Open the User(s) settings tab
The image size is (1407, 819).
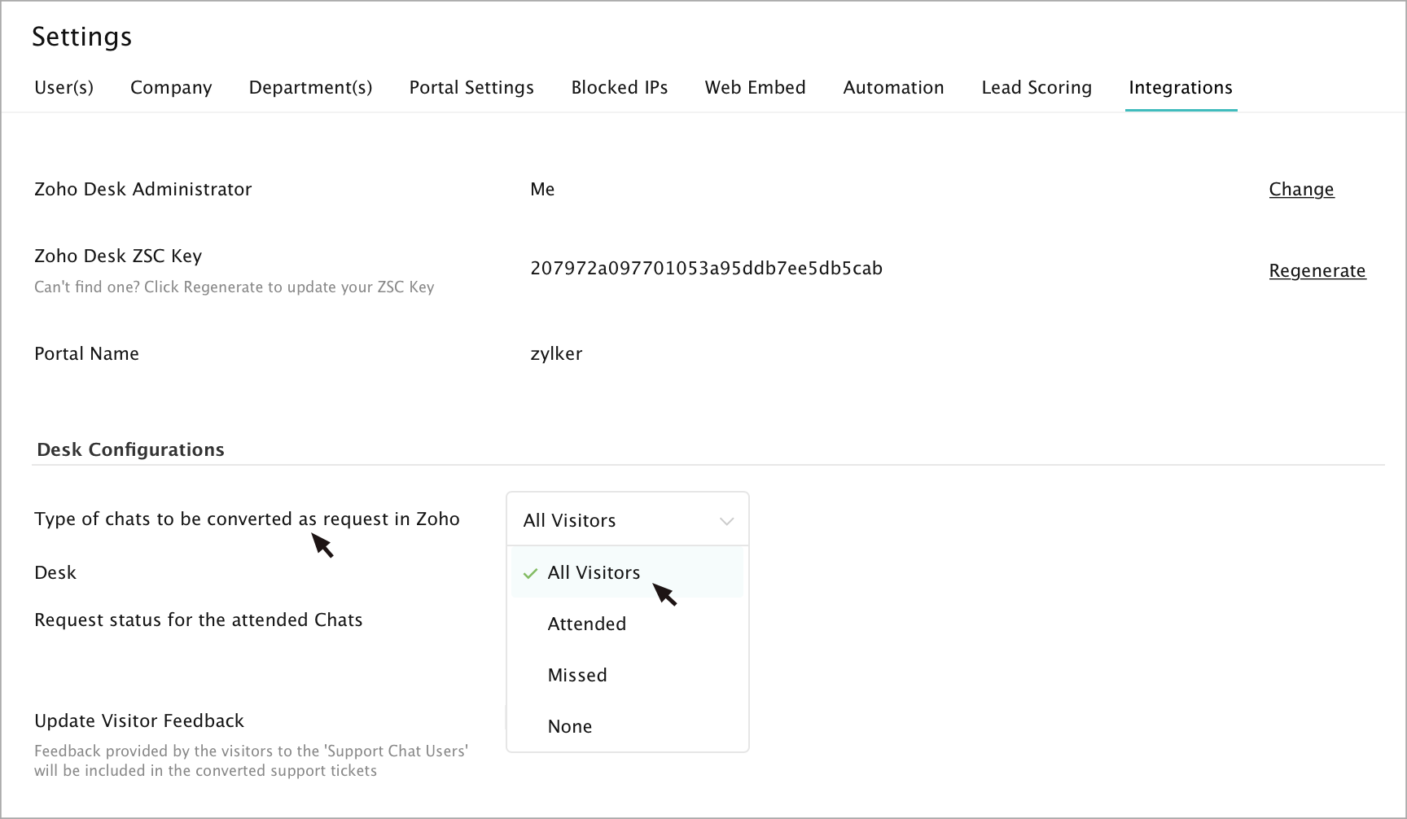pyautogui.click(x=64, y=88)
